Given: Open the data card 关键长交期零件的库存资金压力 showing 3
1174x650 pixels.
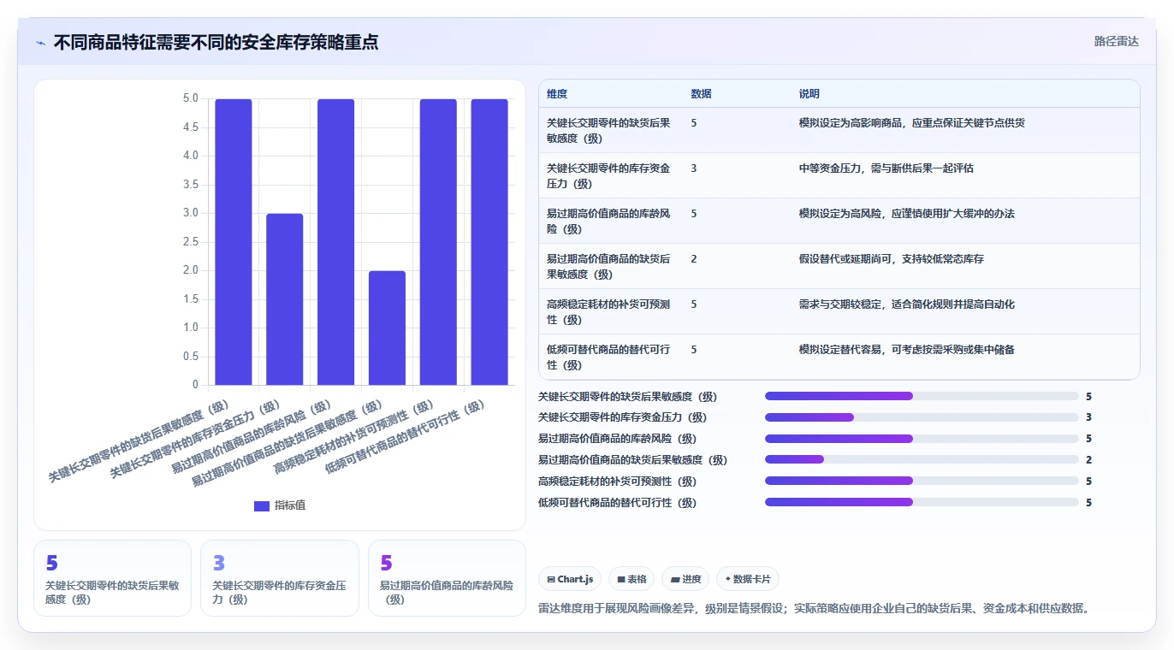Looking at the screenshot, I should click(x=279, y=578).
